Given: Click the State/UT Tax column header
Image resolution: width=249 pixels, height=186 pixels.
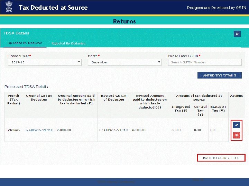Looking at the screenshot, I should tap(218, 108).
